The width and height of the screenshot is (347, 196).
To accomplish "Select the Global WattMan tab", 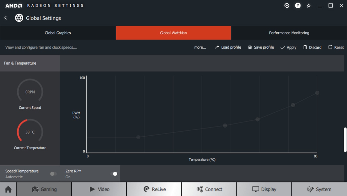I will coord(173,33).
